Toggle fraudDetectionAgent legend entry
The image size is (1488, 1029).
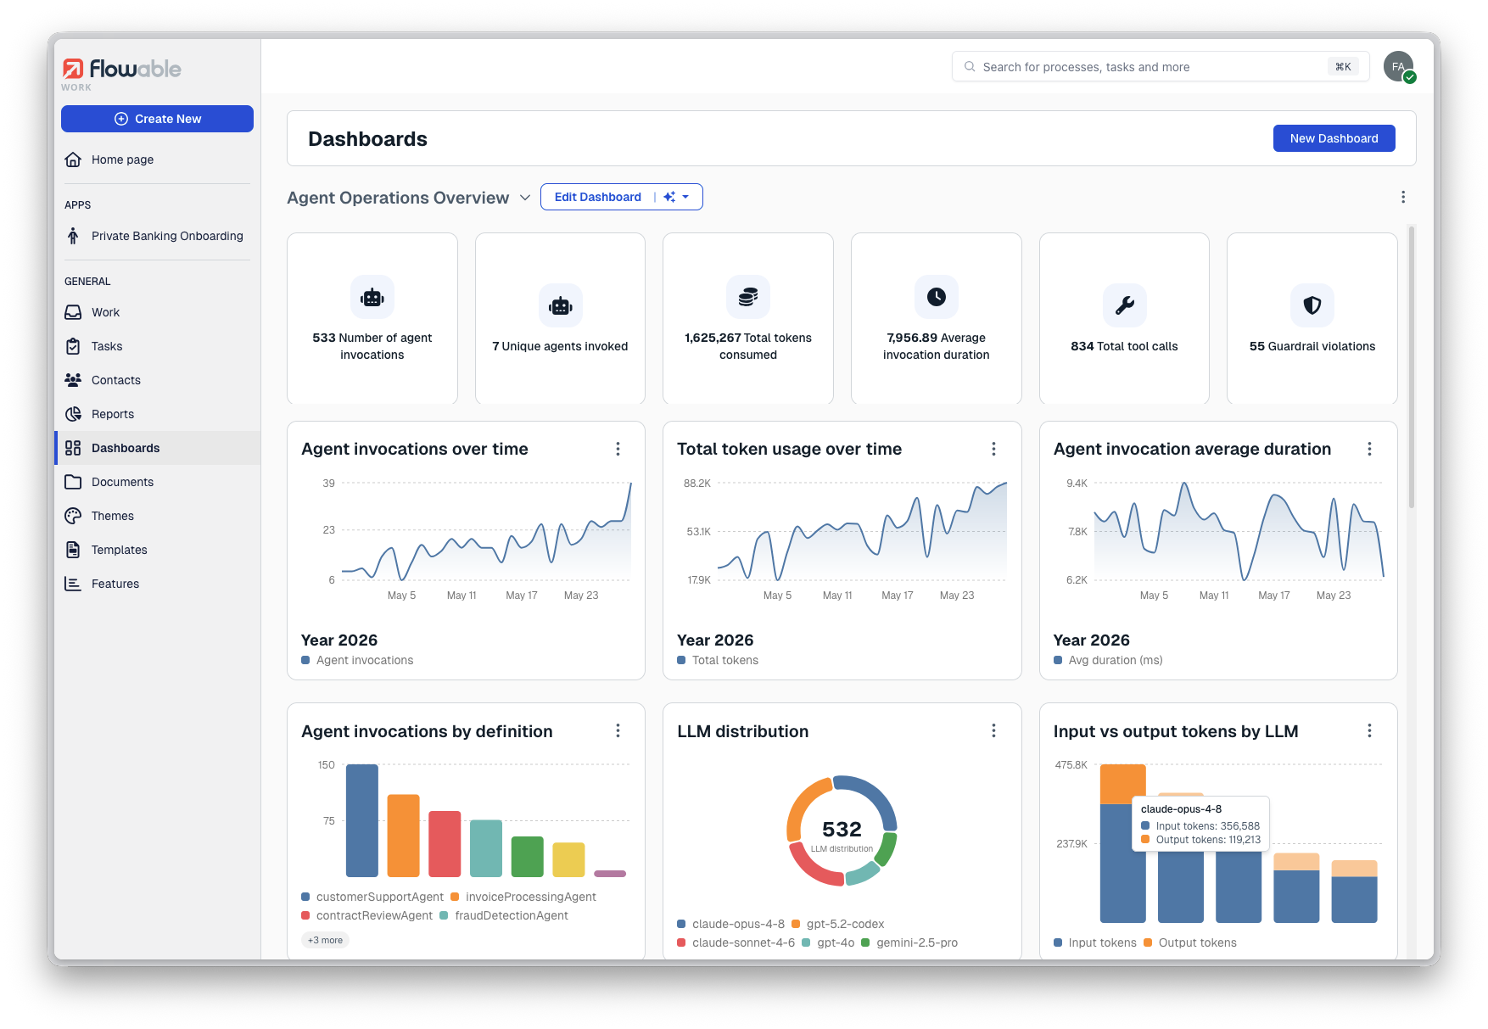[x=504, y=915]
